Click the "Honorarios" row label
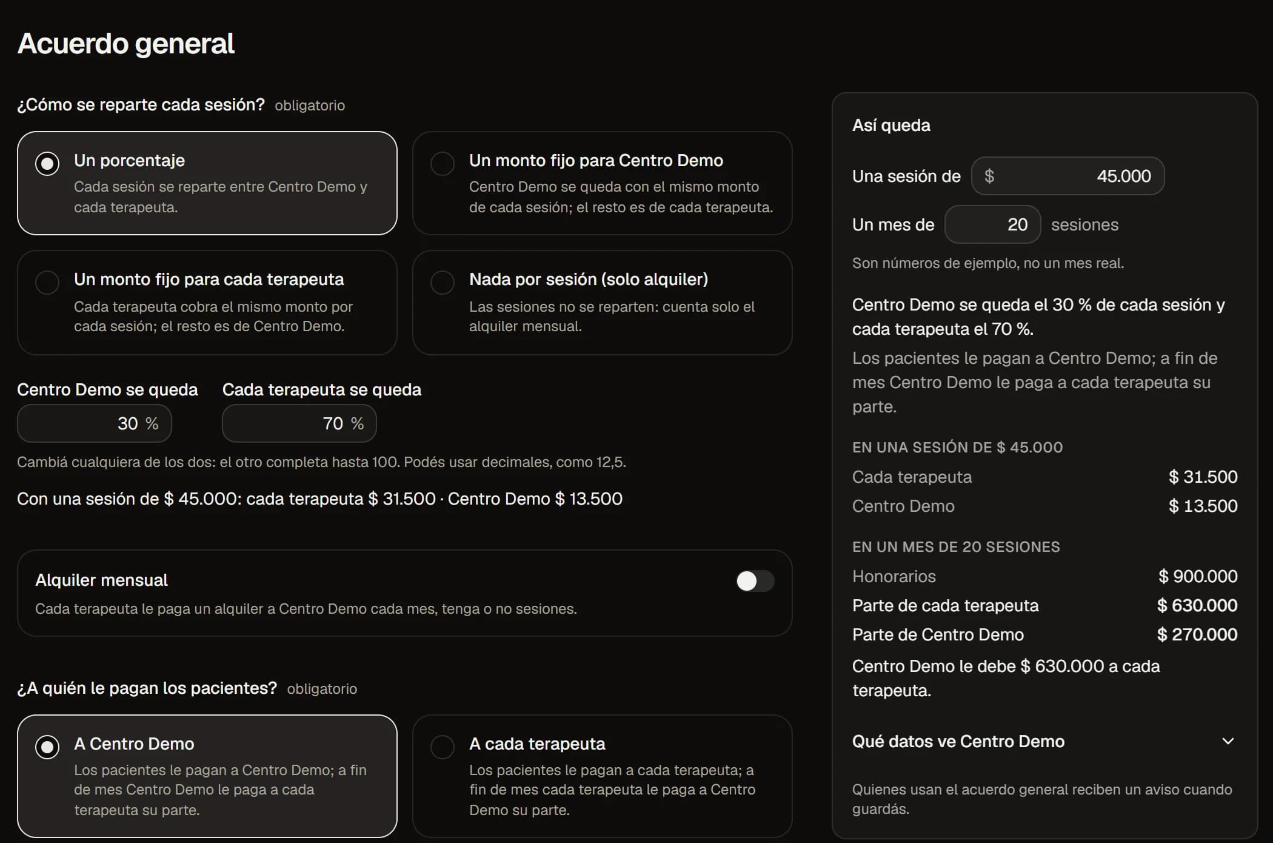This screenshot has height=843, width=1273. click(894, 576)
